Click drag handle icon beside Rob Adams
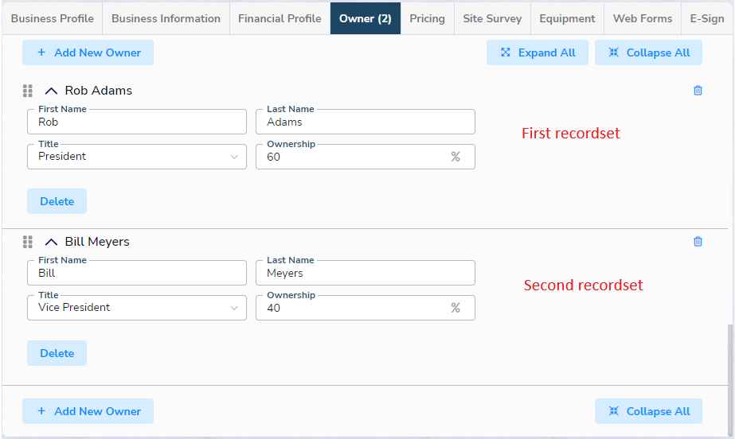 [28, 91]
